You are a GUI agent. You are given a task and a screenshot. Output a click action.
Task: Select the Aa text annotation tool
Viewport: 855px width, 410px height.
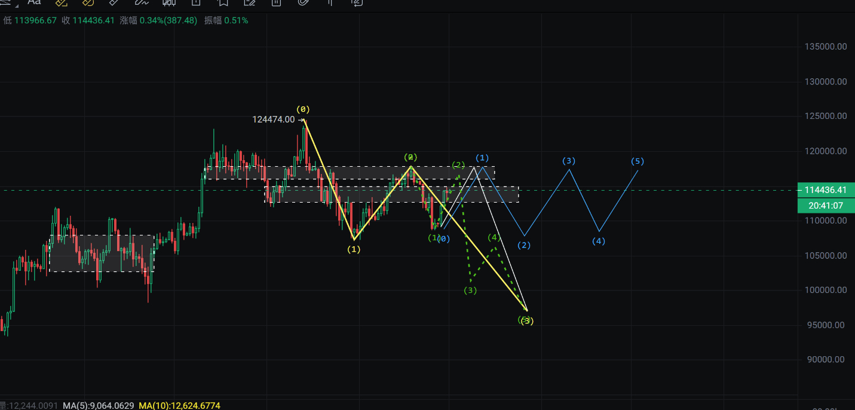(33, 2)
